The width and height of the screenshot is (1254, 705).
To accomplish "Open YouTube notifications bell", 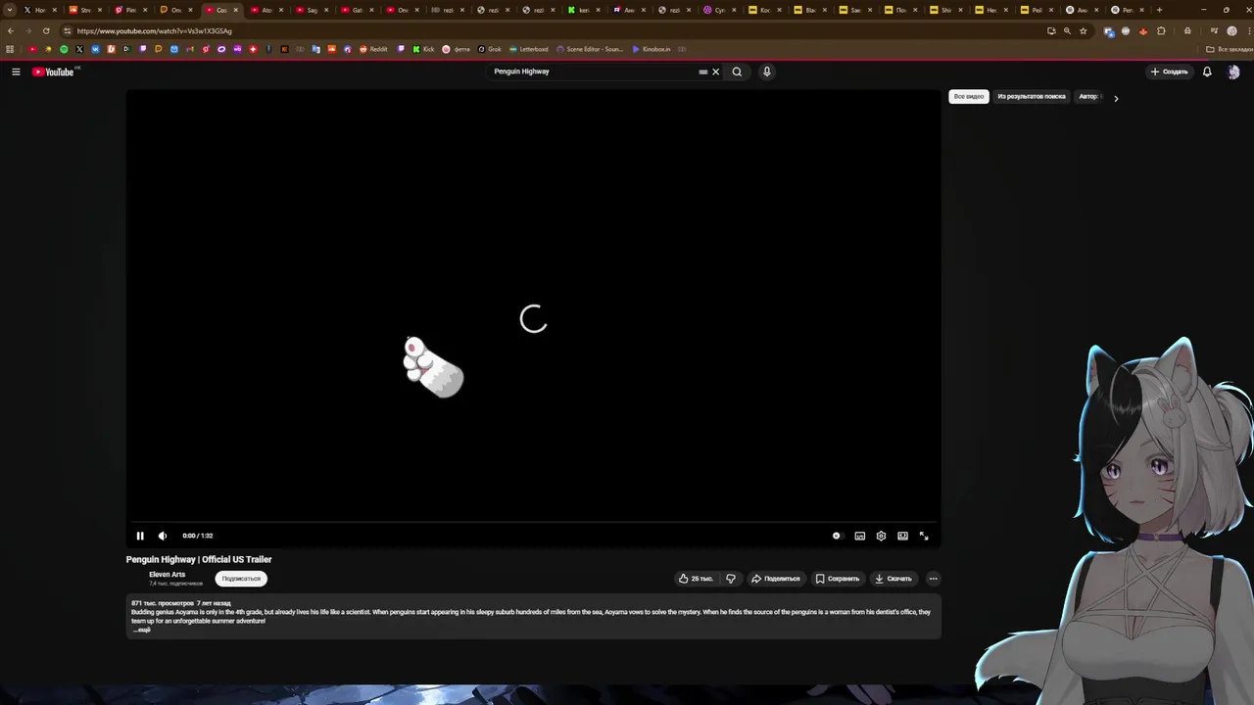I will [x=1207, y=71].
